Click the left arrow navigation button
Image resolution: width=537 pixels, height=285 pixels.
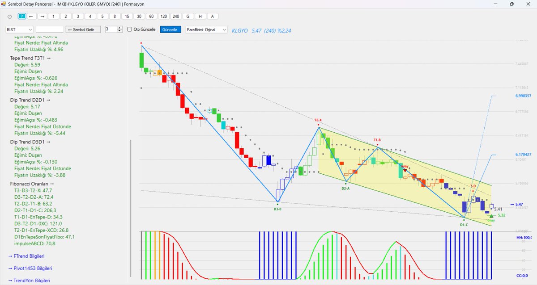pos(31,16)
